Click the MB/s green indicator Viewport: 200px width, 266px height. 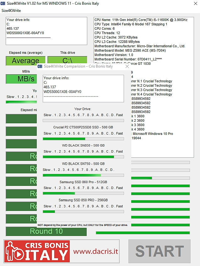click(x=21, y=79)
